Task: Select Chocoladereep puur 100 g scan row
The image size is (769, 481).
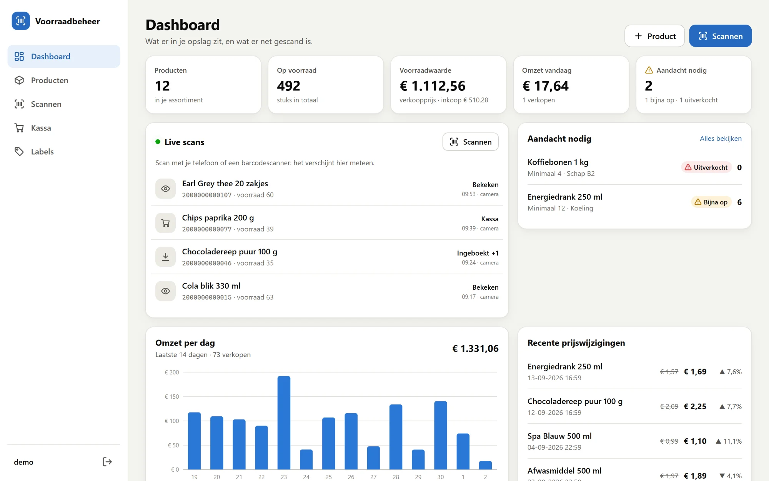Action: click(327, 257)
